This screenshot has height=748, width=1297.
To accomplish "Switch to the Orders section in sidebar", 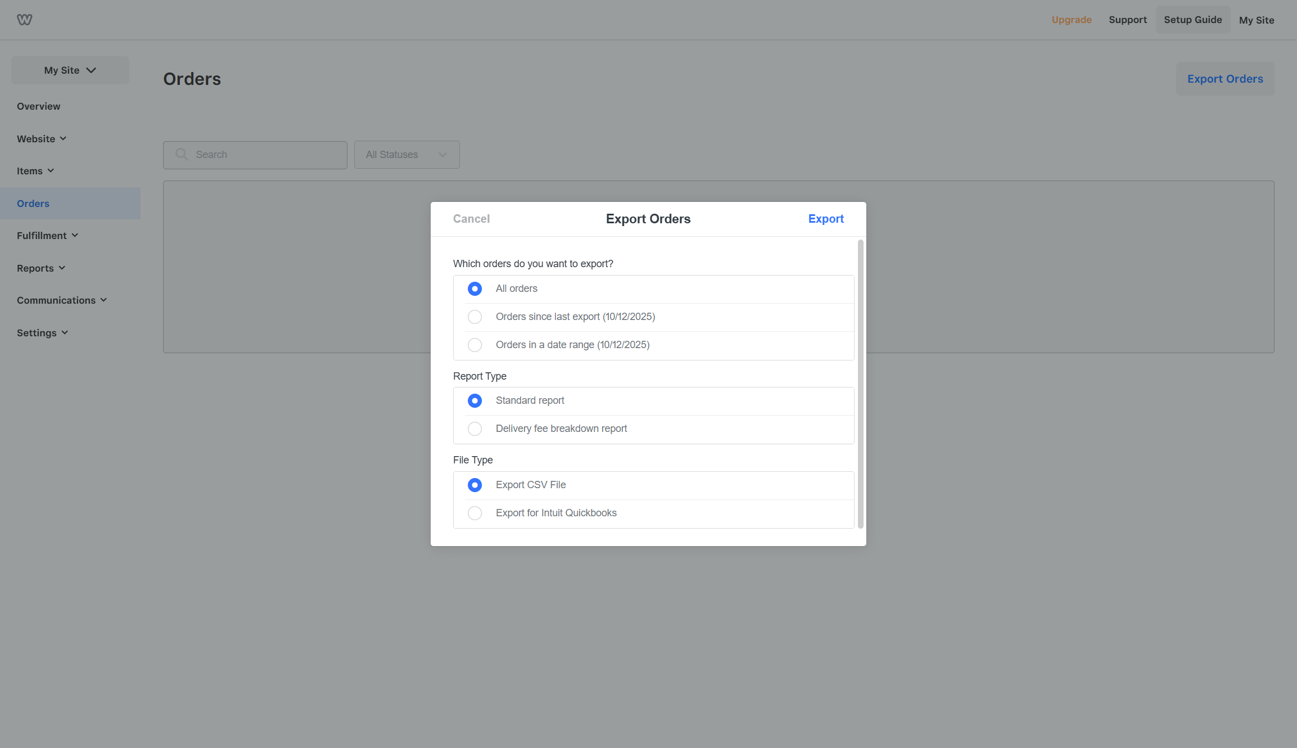I will coord(33,203).
